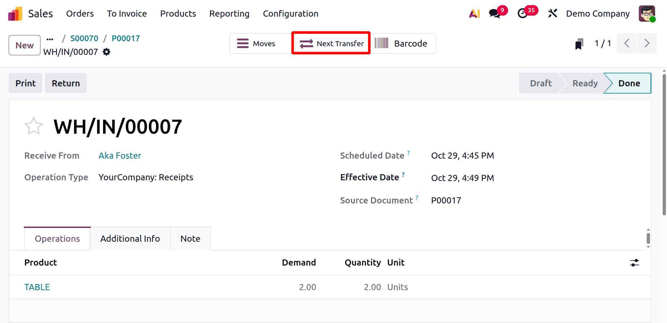
Task: Click the Scheduled Date value Oct 29, 4:45 PM
Action: 462,156
